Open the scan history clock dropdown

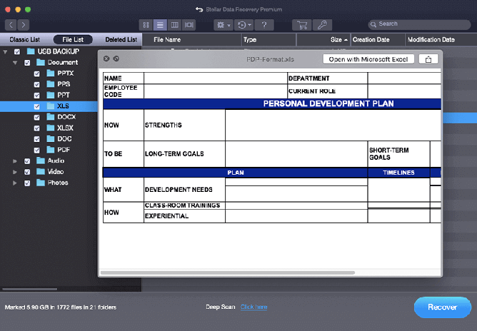[243, 25]
